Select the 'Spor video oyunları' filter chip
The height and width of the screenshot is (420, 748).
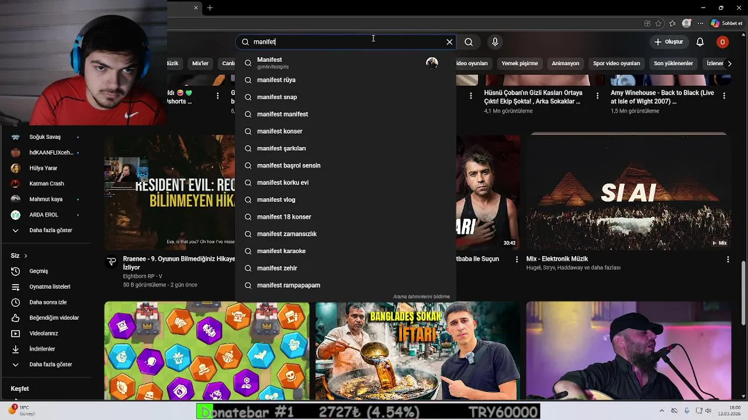617,63
